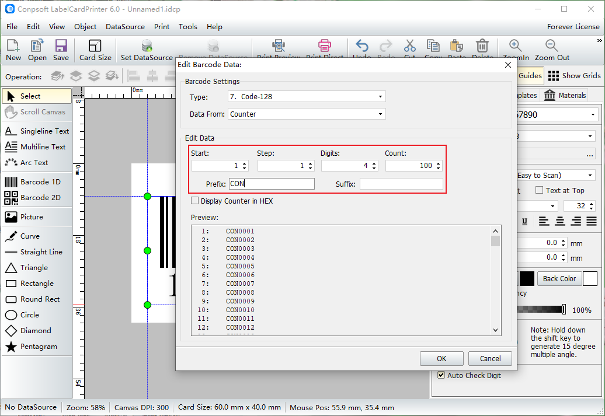Viewport: 605px width, 416px height.
Task: Click the Print Direct printer icon
Action: 325,46
